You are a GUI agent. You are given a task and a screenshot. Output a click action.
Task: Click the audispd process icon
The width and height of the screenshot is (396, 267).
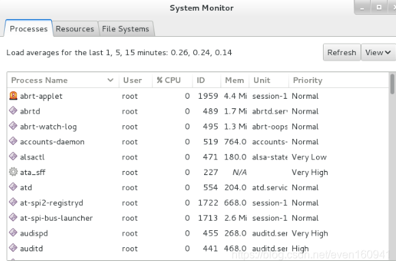point(13,233)
